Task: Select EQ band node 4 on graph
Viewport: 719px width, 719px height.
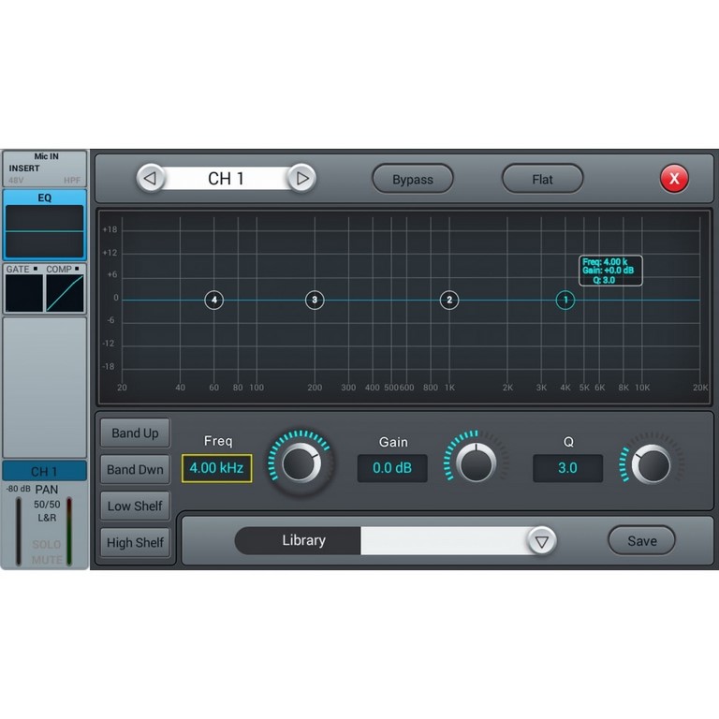Action: click(214, 300)
